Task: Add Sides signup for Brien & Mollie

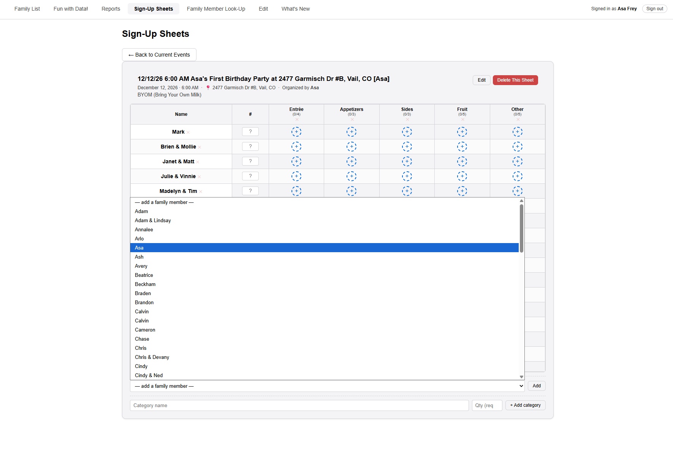Action: click(407, 147)
